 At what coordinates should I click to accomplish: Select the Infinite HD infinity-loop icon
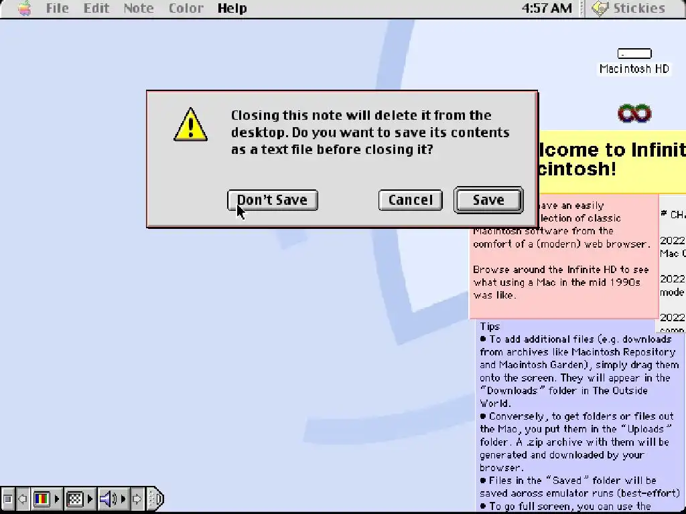tap(634, 114)
